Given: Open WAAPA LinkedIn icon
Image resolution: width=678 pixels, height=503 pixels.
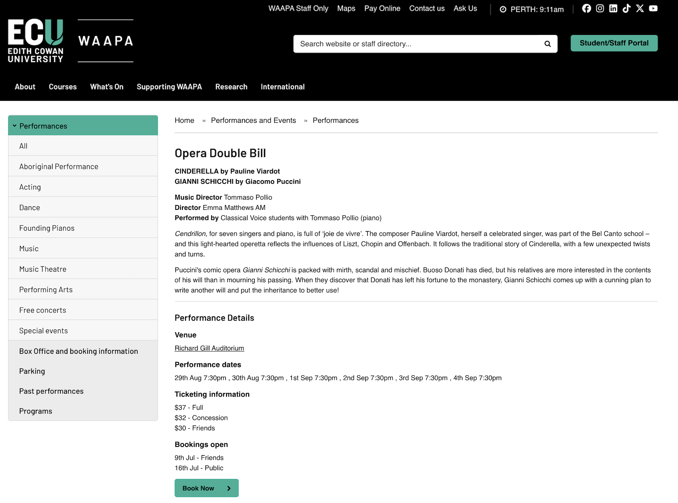Looking at the screenshot, I should pyautogui.click(x=613, y=8).
